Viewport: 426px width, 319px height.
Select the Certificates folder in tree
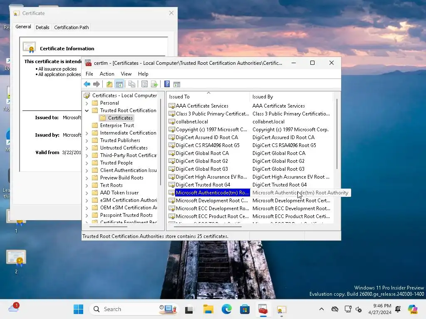[116, 118]
